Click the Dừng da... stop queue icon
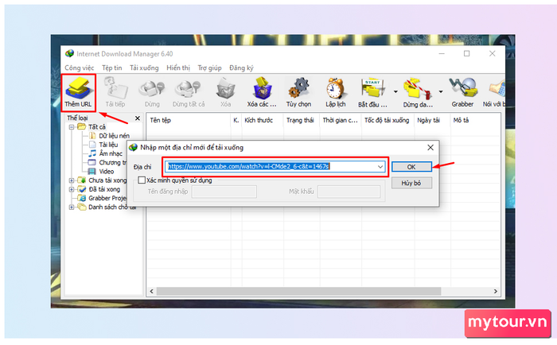 [x=418, y=92]
